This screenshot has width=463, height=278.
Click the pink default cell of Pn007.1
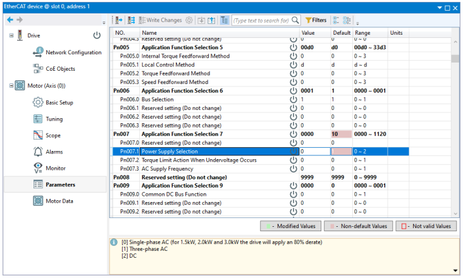tap(342, 152)
